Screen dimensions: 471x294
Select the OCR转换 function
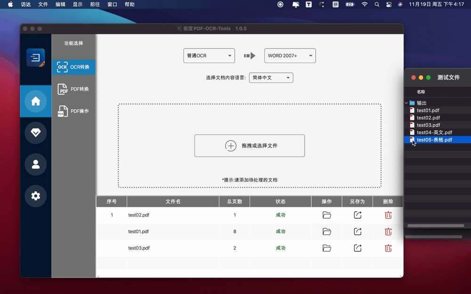(73, 67)
